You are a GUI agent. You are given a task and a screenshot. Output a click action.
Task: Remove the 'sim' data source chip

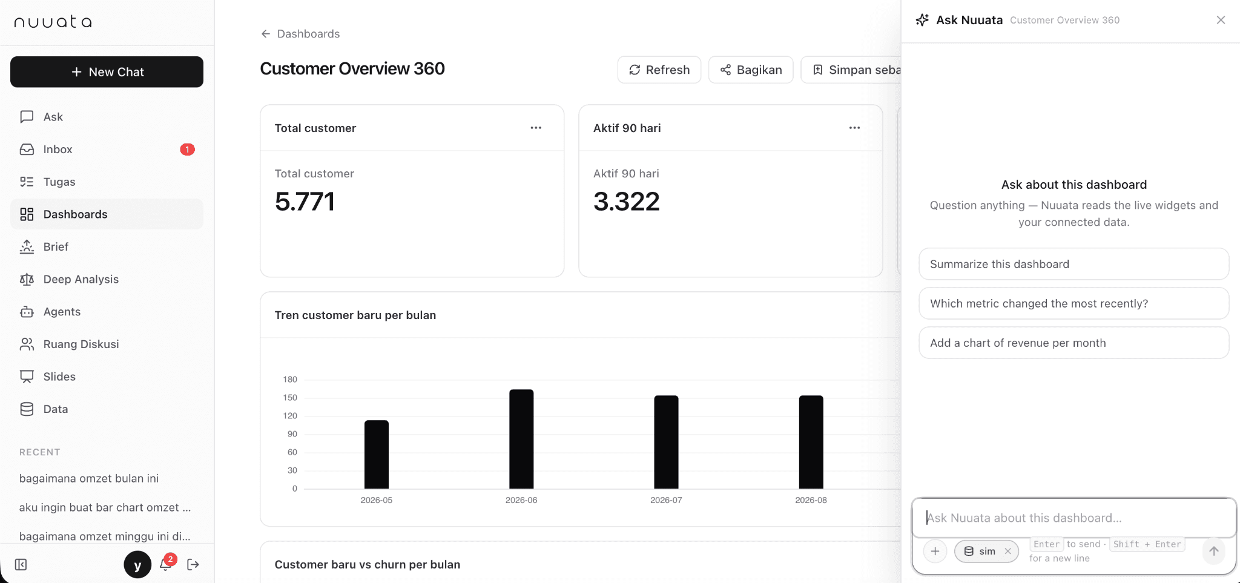(1008, 552)
